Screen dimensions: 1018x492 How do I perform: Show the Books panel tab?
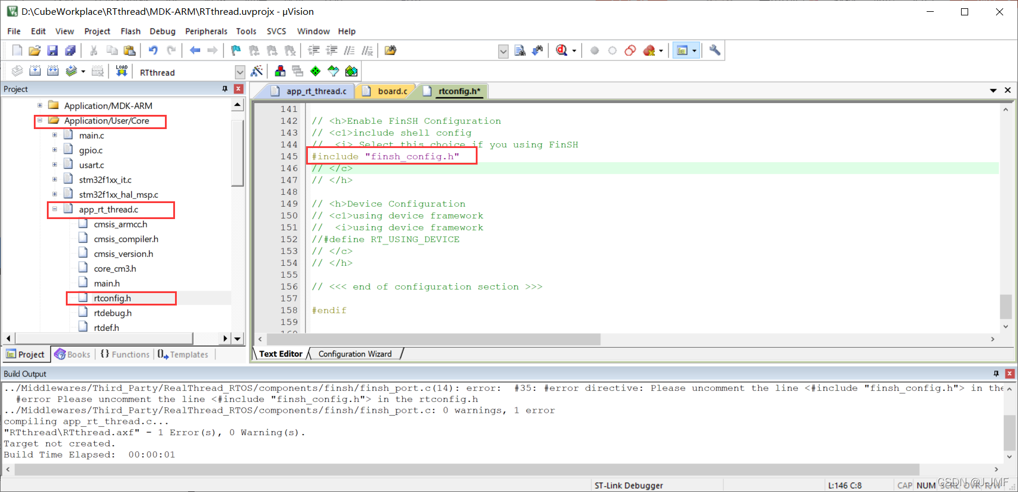point(72,354)
